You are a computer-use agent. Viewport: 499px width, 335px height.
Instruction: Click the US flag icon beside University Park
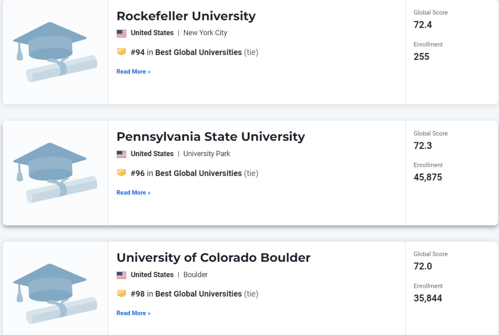(x=122, y=154)
